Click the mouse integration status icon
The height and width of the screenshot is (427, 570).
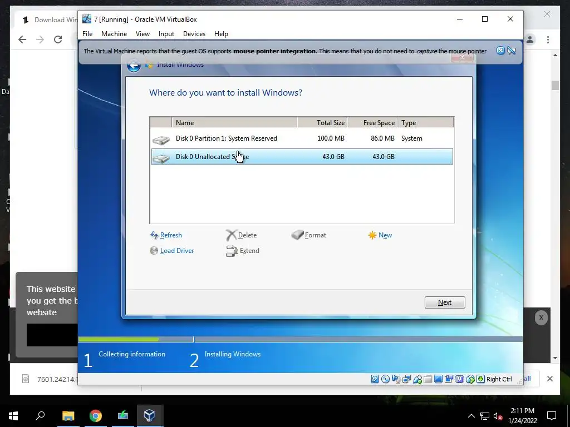tap(470, 379)
